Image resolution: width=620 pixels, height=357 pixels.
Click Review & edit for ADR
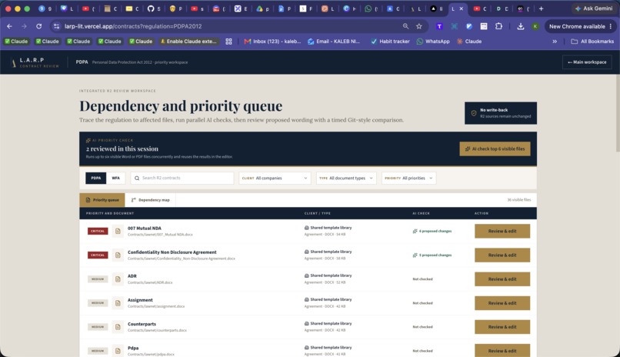502,279
